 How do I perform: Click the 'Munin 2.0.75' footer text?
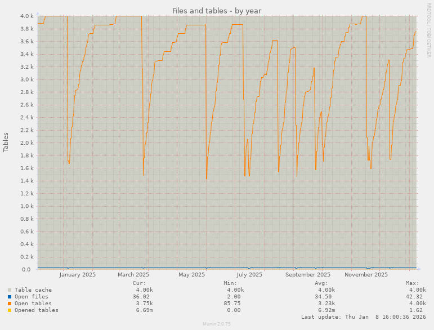pyautogui.click(x=217, y=324)
